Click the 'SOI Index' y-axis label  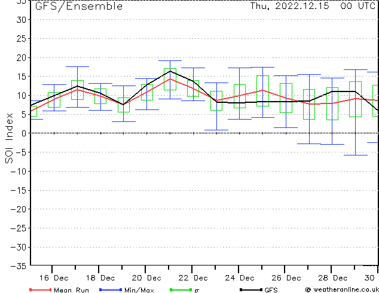tap(9, 138)
